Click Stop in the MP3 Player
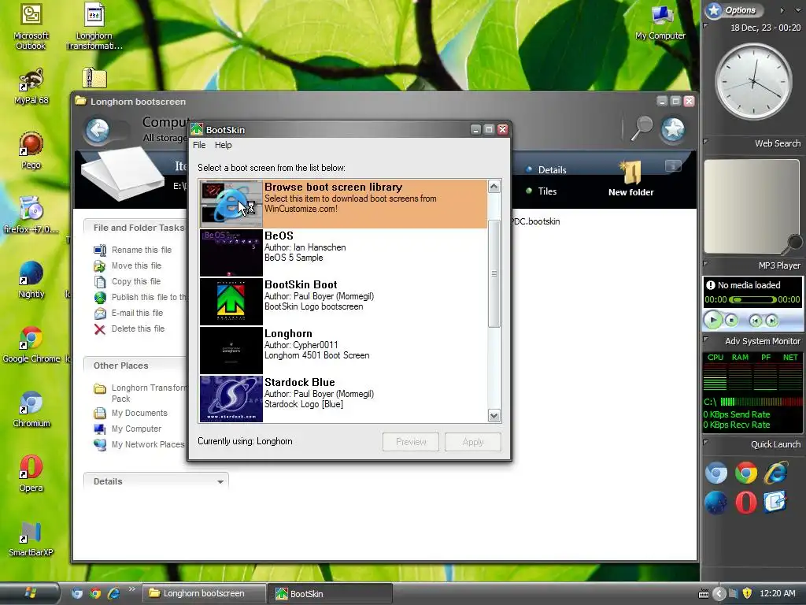The image size is (806, 605). (x=731, y=321)
